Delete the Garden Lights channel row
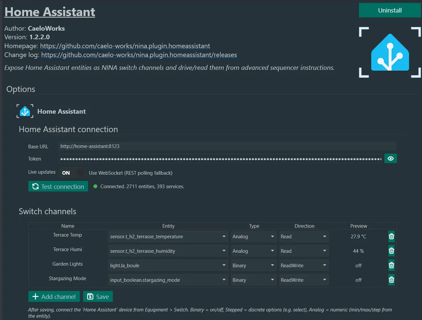Image resolution: width=422 pixels, height=320 pixels. tap(391, 265)
